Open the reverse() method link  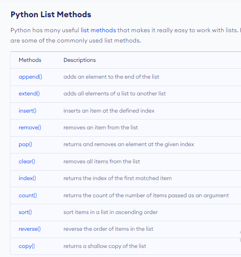[x=30, y=229]
